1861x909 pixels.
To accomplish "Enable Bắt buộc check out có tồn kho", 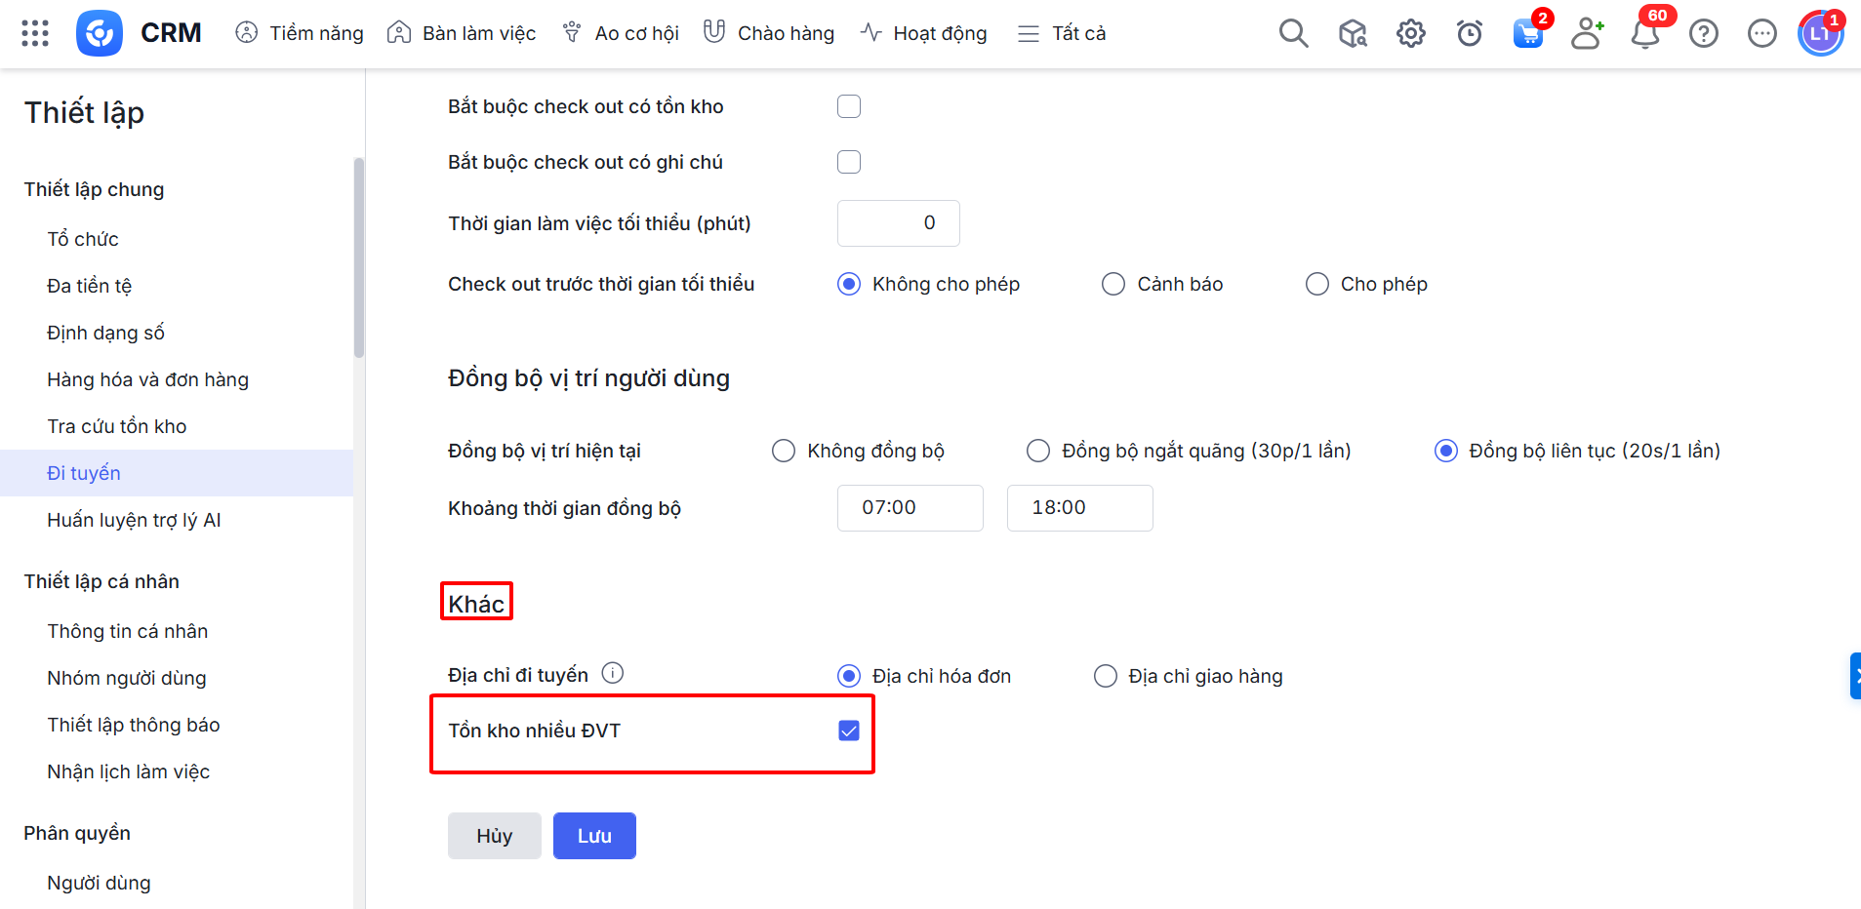I will pos(849,106).
